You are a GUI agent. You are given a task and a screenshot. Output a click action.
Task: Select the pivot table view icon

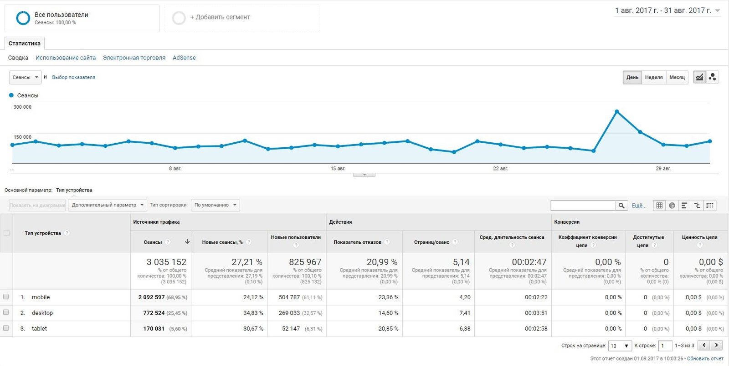point(710,206)
